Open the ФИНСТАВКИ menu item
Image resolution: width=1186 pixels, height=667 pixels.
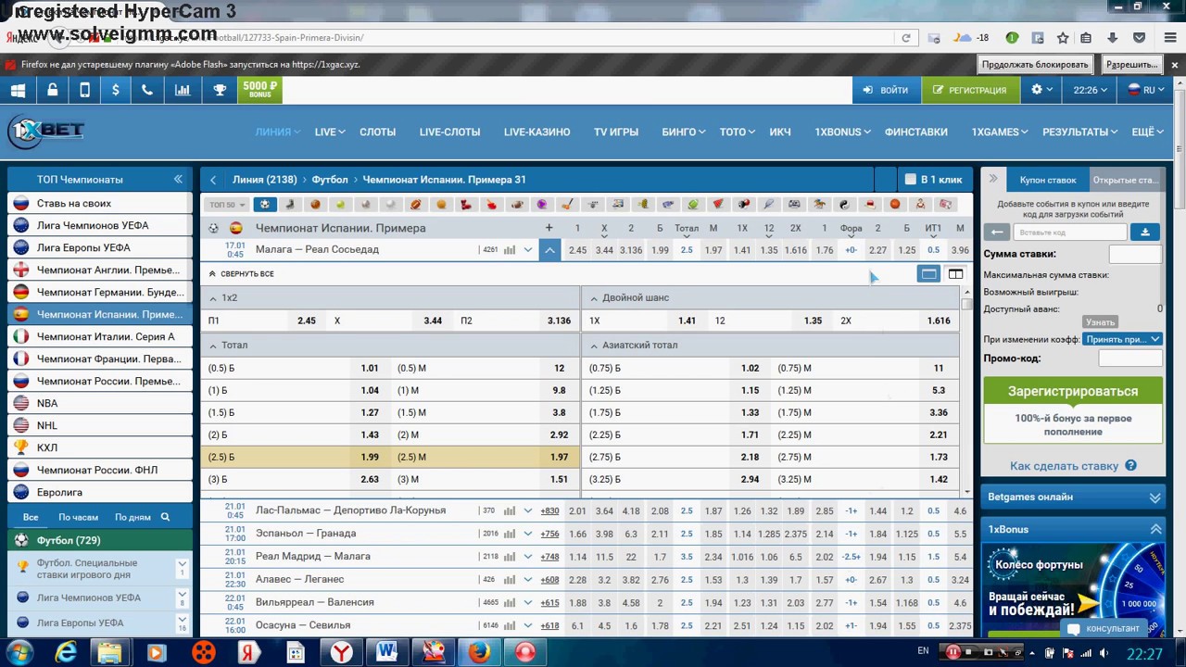(x=915, y=132)
